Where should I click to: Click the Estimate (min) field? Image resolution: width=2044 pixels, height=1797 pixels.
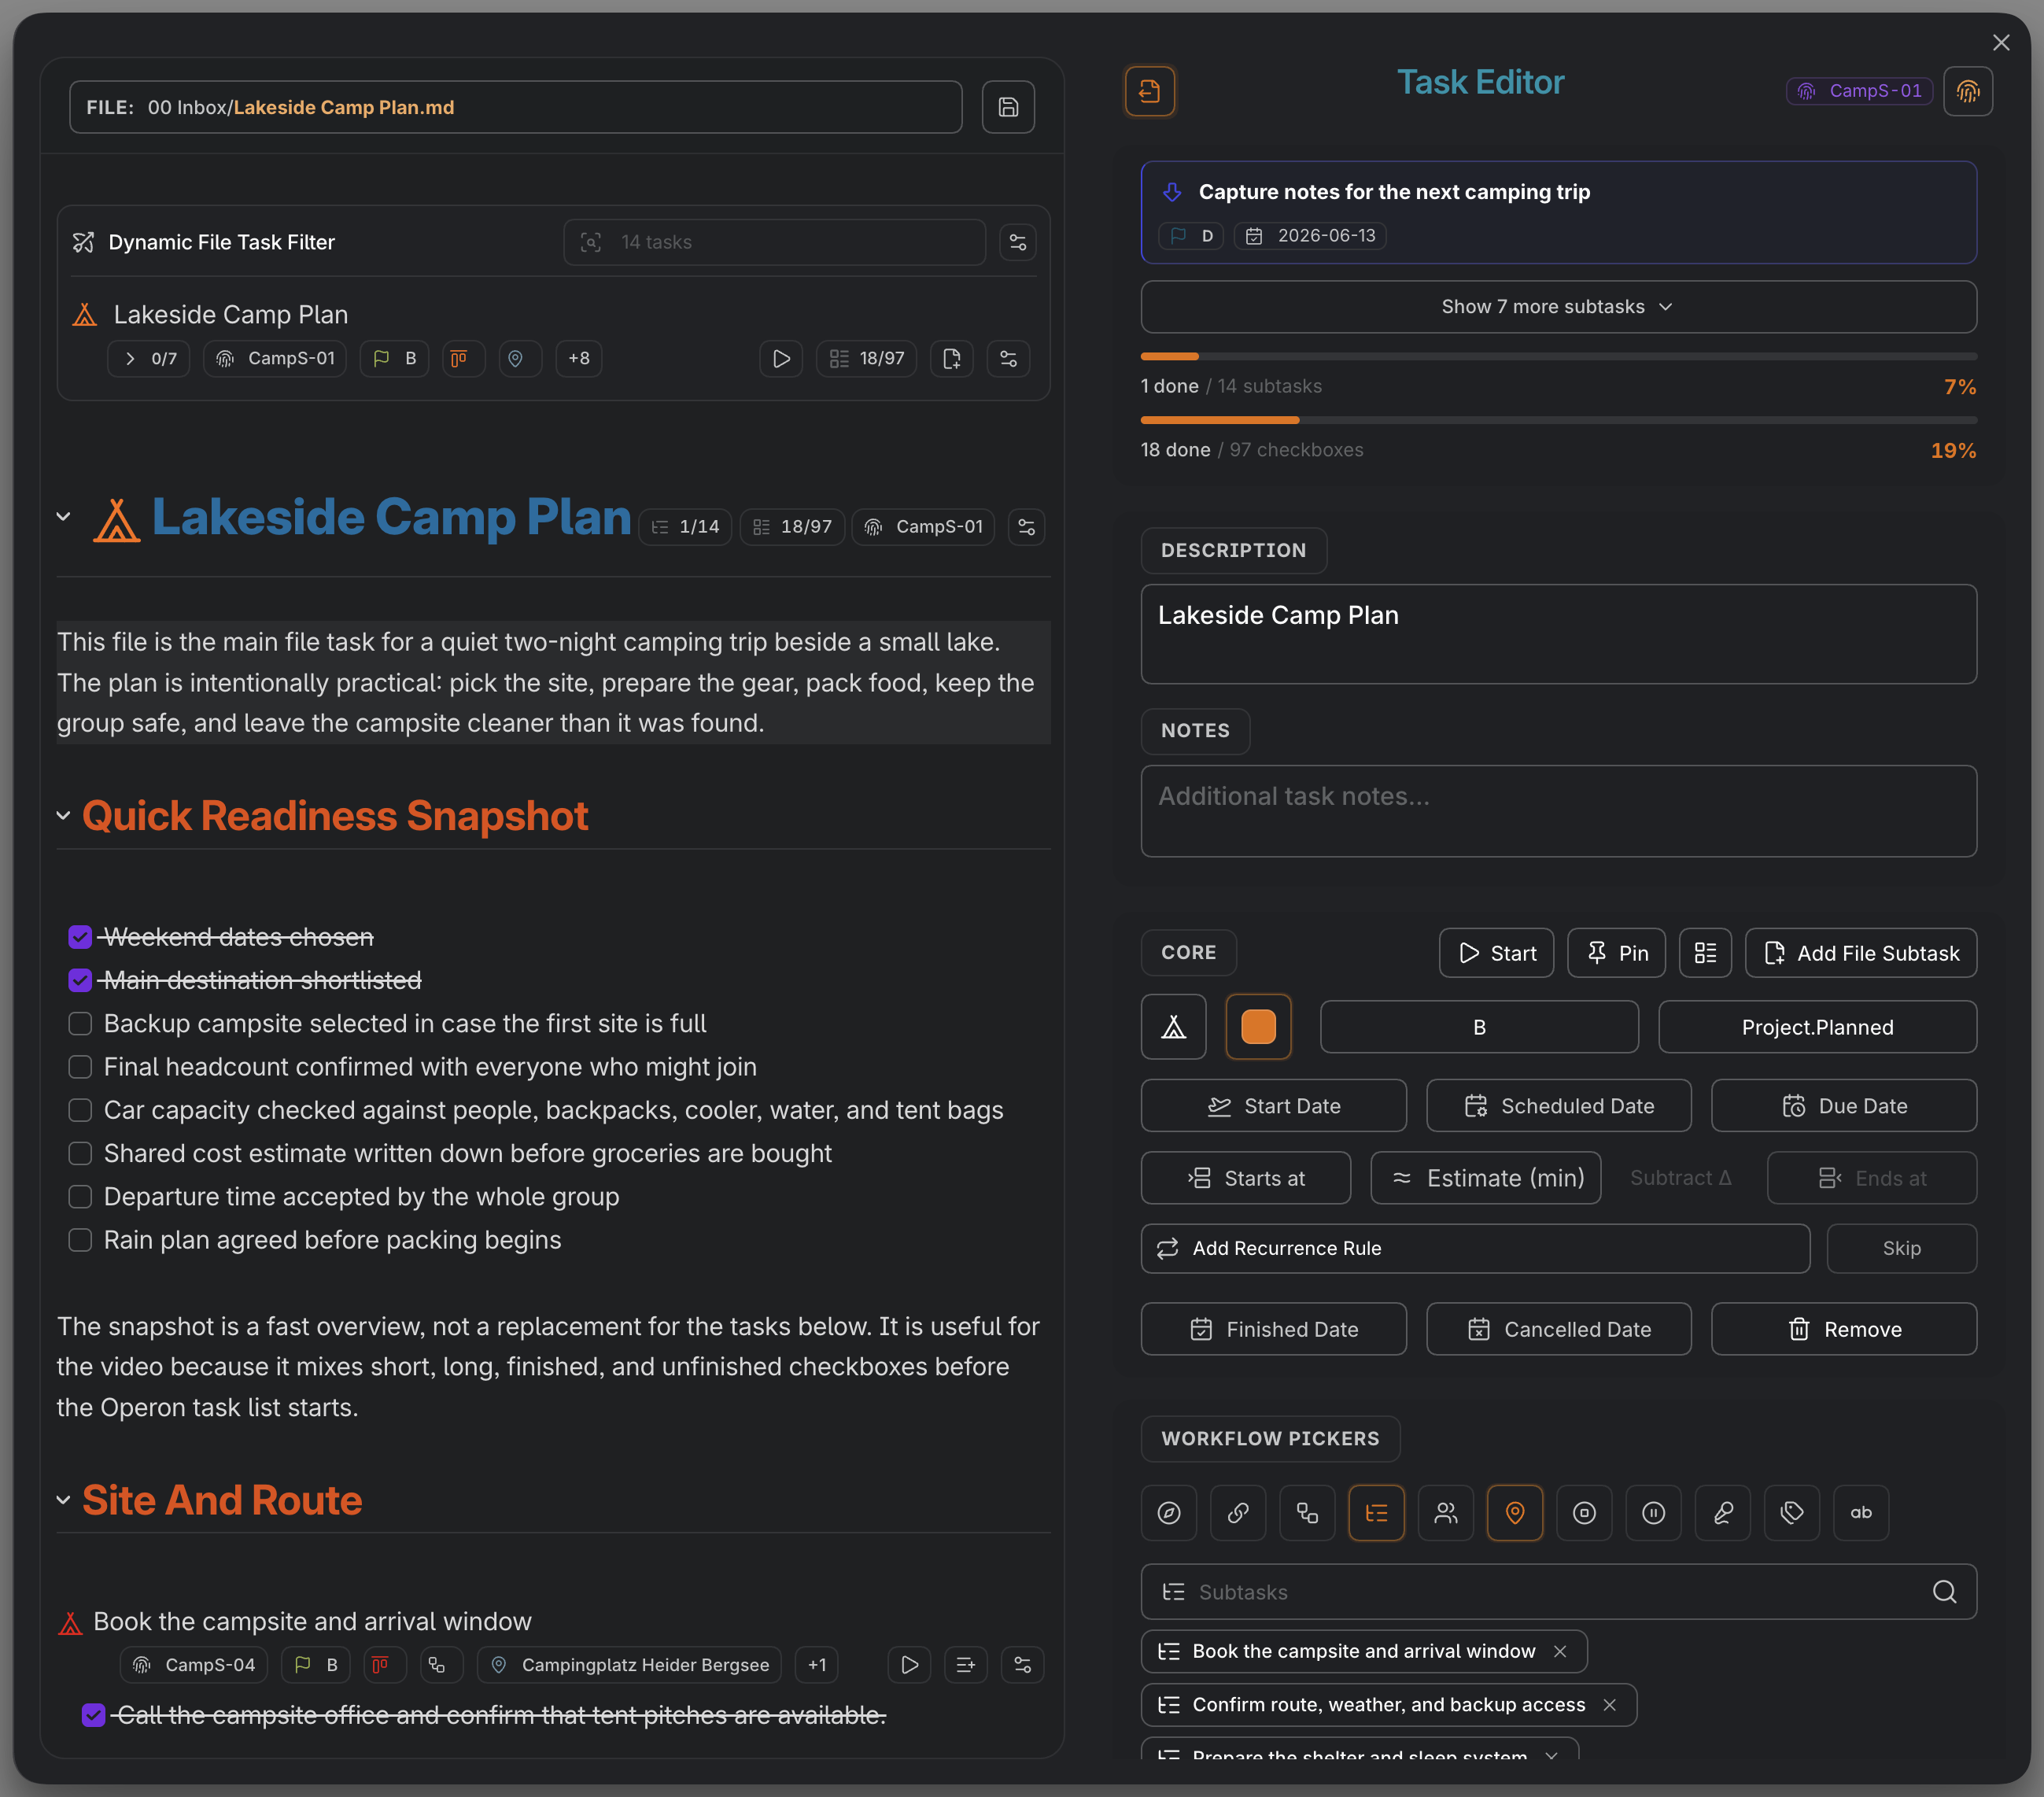coord(1485,1177)
